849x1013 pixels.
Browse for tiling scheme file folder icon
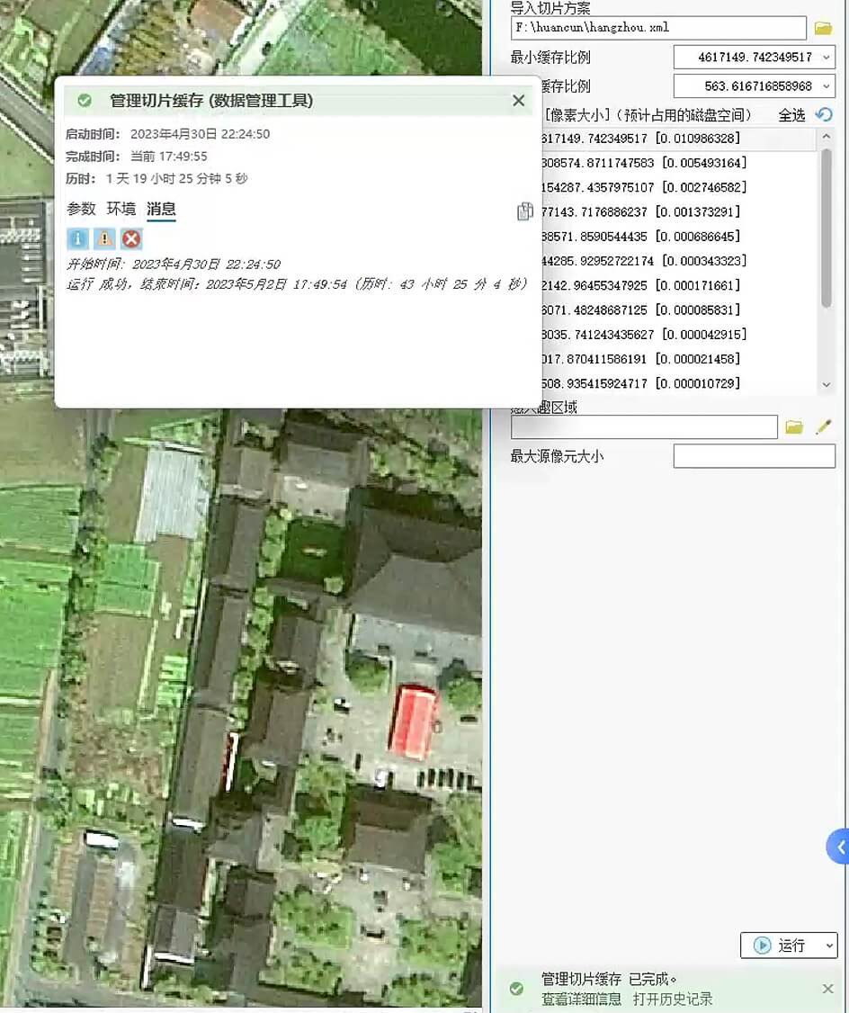pyautogui.click(x=823, y=28)
